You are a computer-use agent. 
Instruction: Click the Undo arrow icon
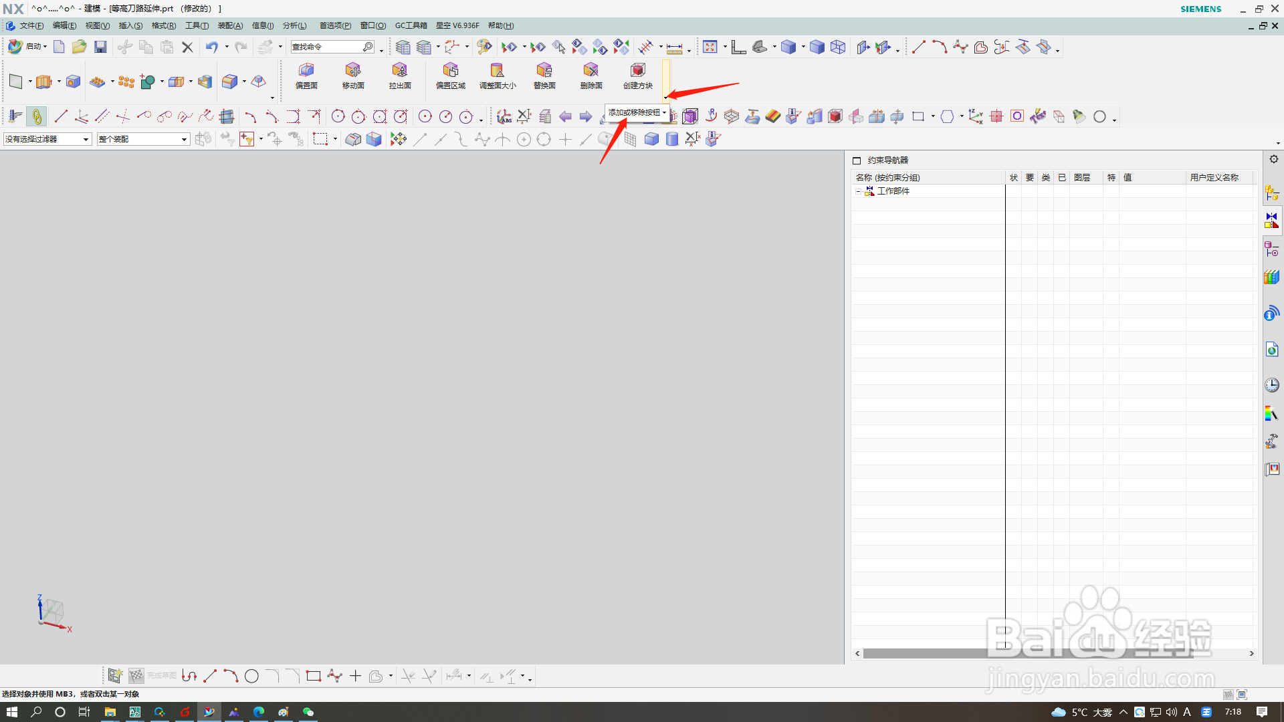tap(211, 47)
